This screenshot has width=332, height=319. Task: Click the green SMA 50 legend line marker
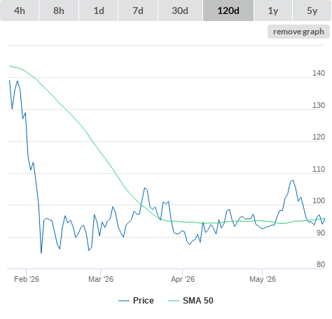[x=174, y=301]
